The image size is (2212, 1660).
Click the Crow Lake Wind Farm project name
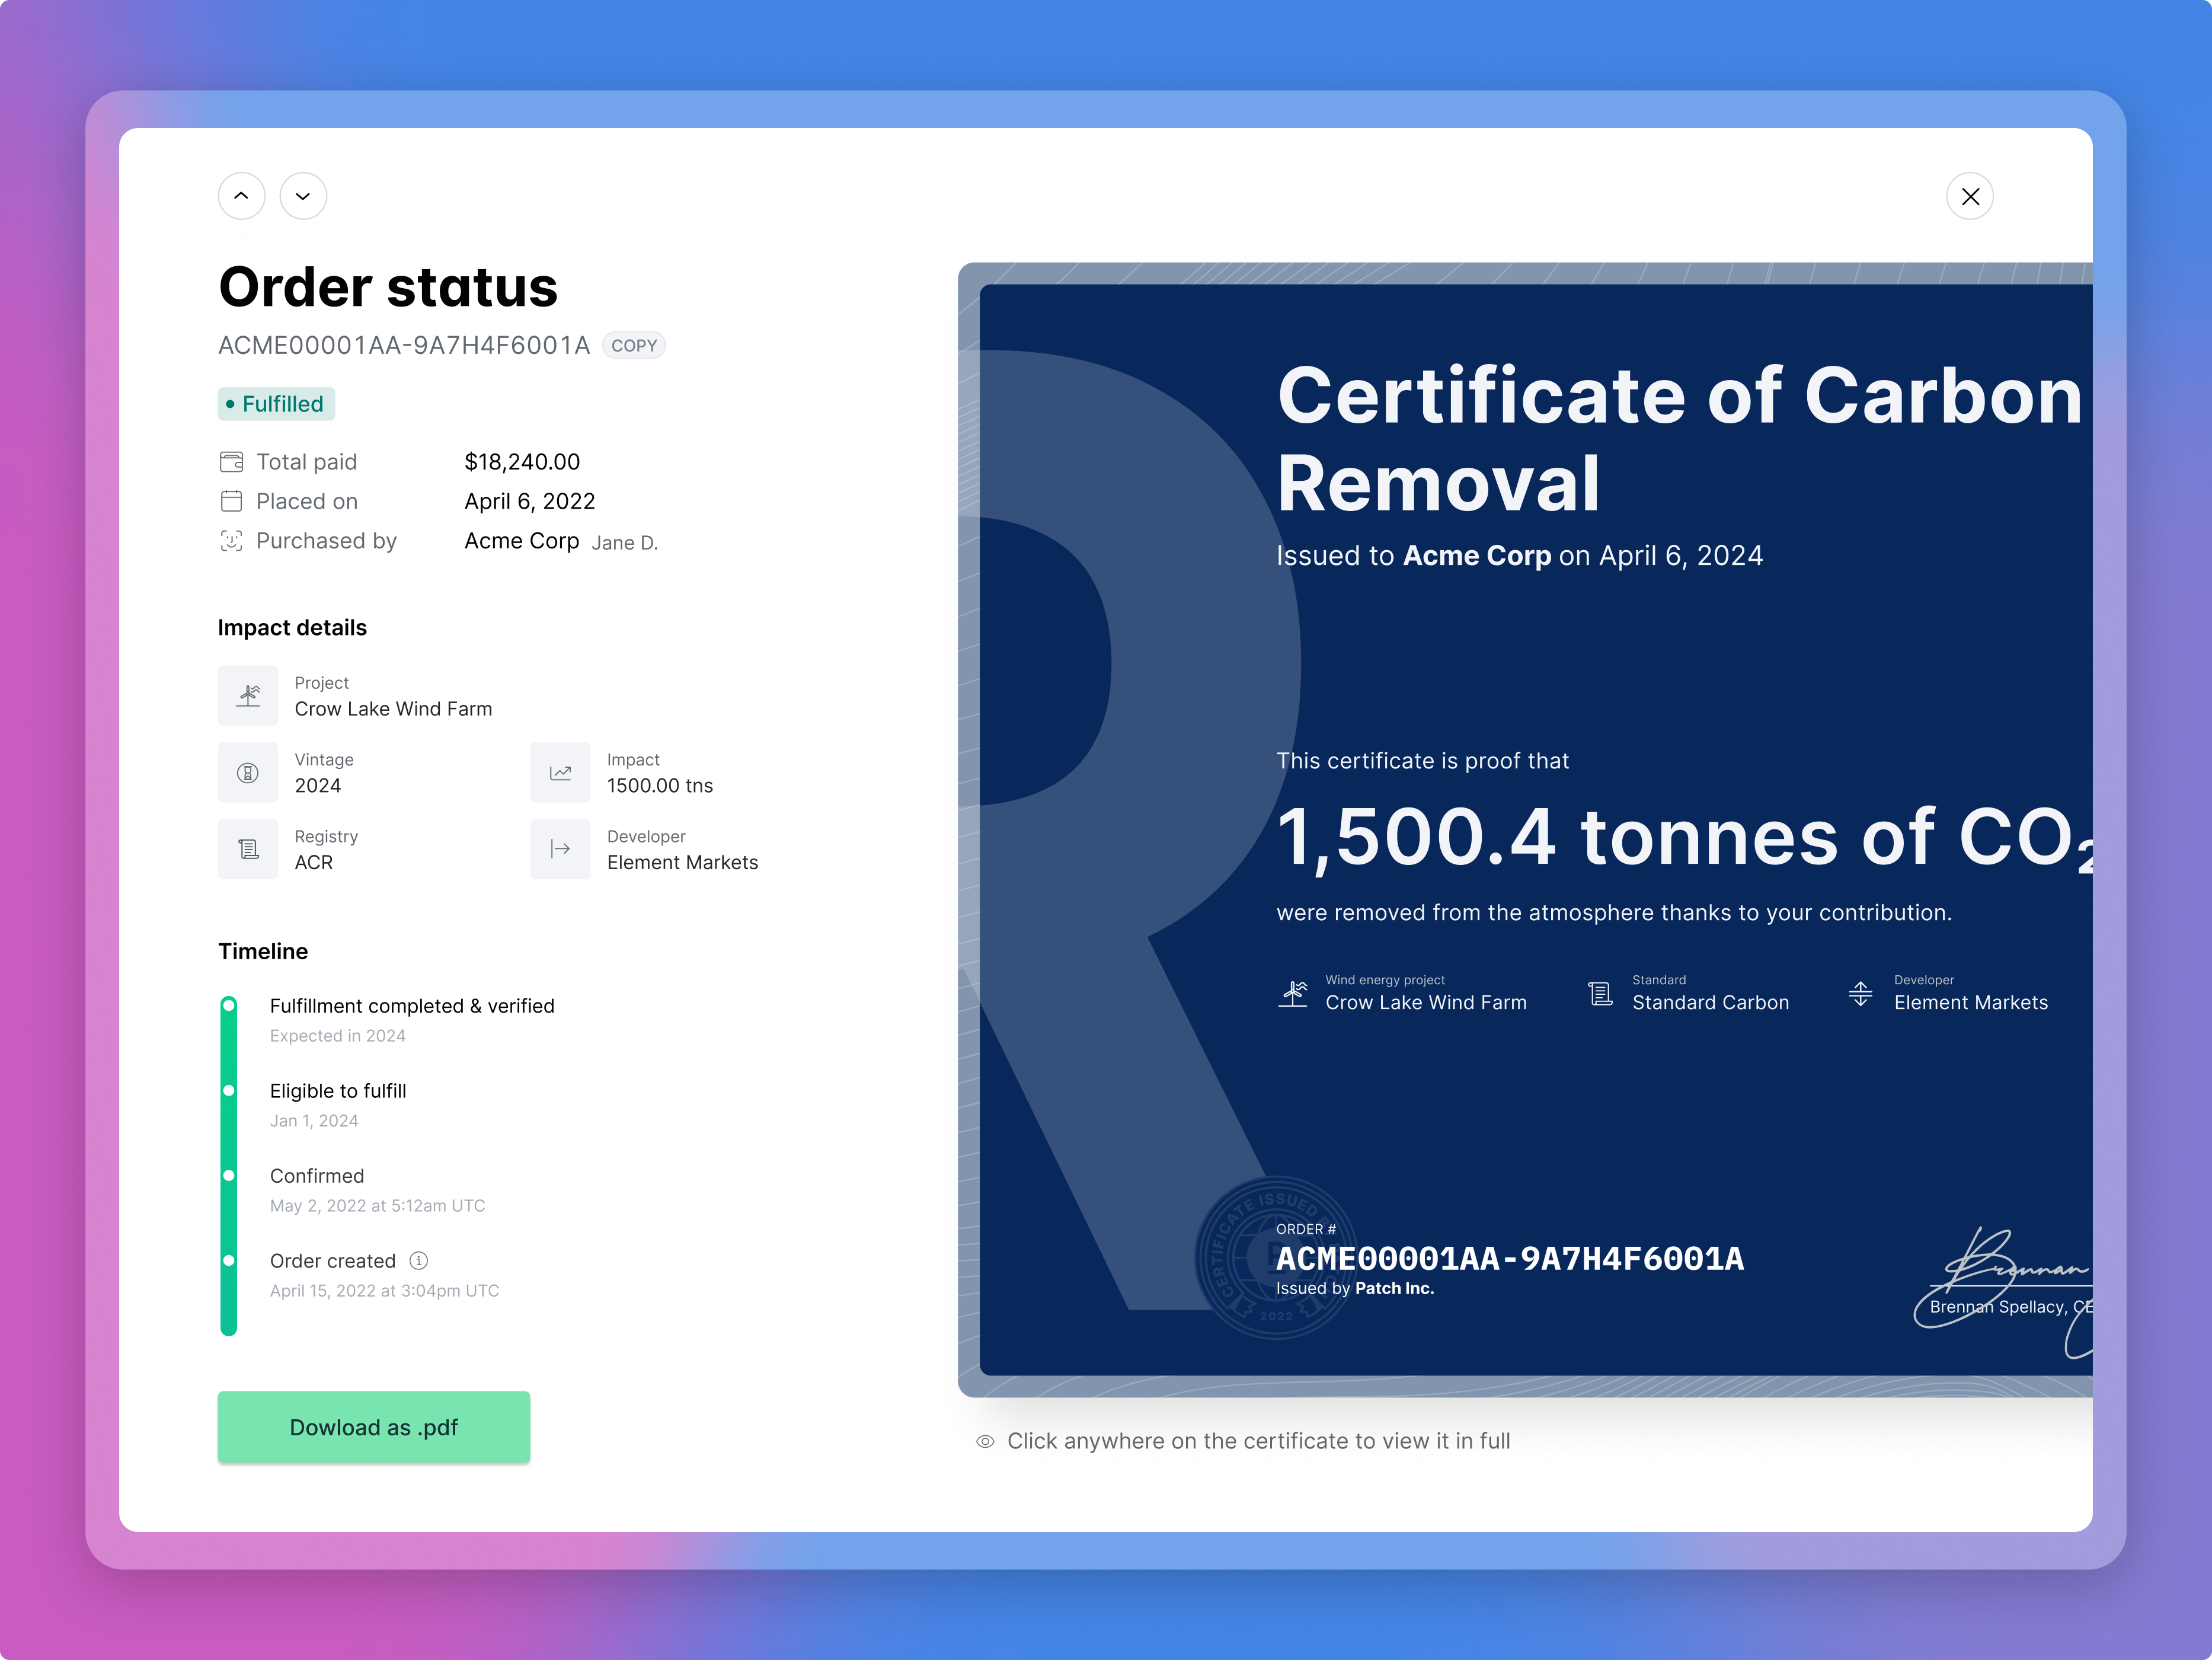pyautogui.click(x=393, y=709)
